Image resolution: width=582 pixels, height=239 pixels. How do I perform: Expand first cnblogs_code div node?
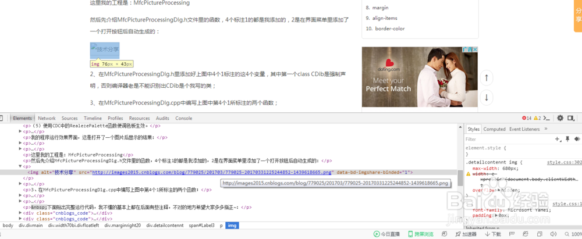(x=21, y=213)
